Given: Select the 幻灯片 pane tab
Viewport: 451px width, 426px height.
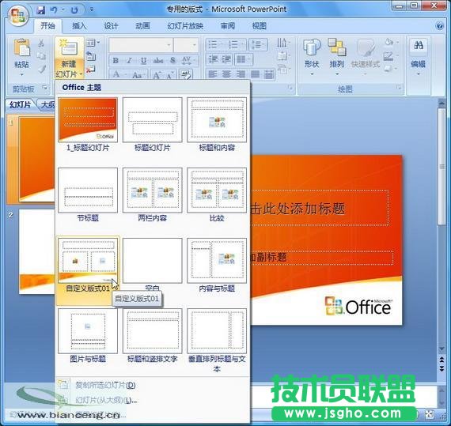Looking at the screenshot, I should (20, 105).
